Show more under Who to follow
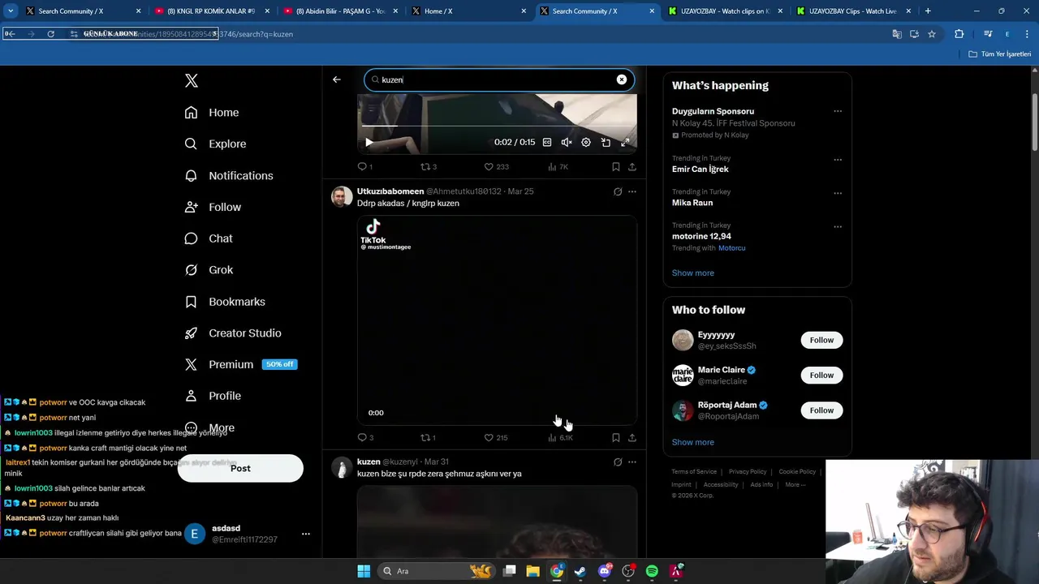This screenshot has width=1039, height=584. [x=693, y=442]
